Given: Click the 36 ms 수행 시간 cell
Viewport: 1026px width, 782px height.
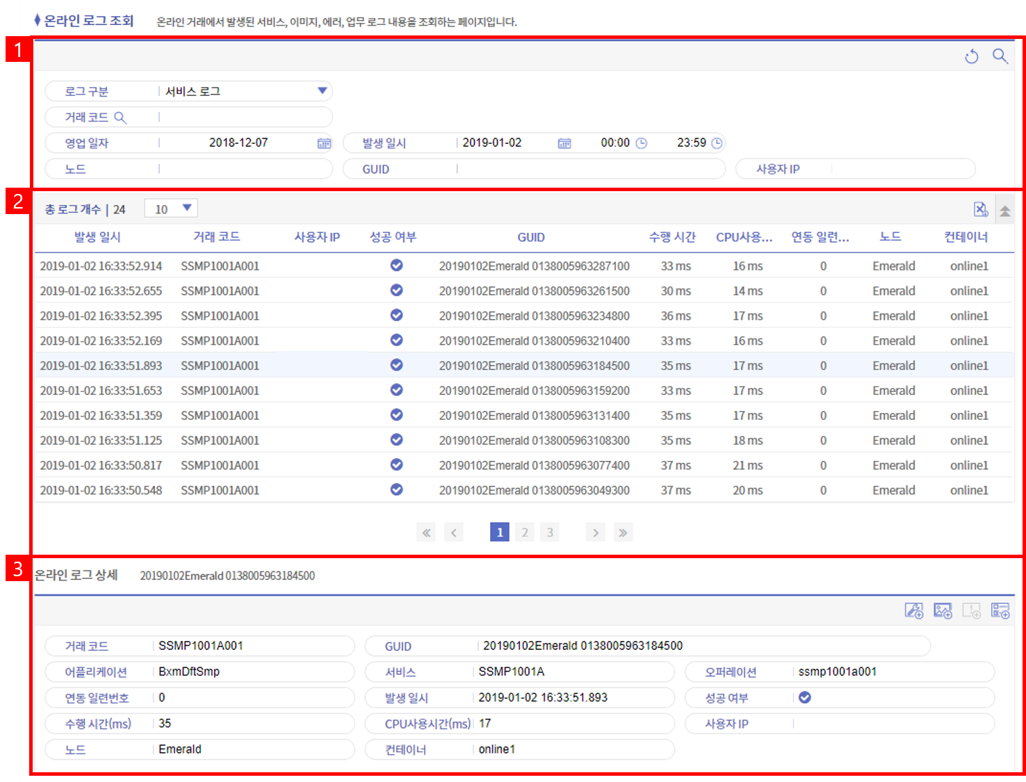Looking at the screenshot, I should coord(676,316).
